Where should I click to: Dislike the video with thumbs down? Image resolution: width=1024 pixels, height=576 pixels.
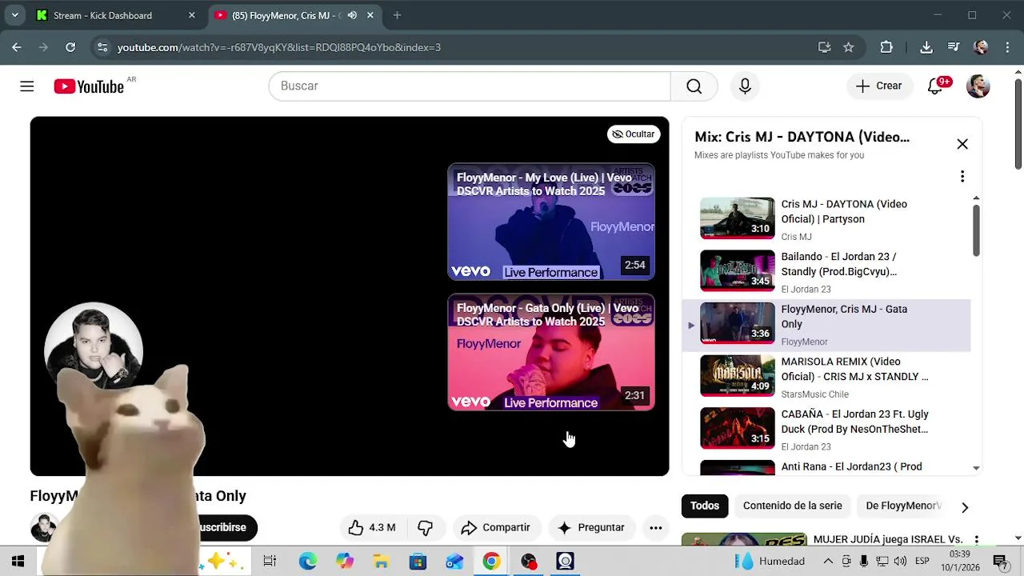pyautogui.click(x=425, y=527)
